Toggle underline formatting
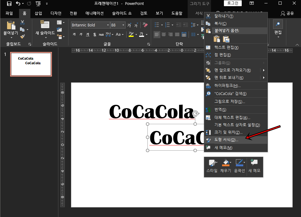301x217 pixels. coord(88,34)
